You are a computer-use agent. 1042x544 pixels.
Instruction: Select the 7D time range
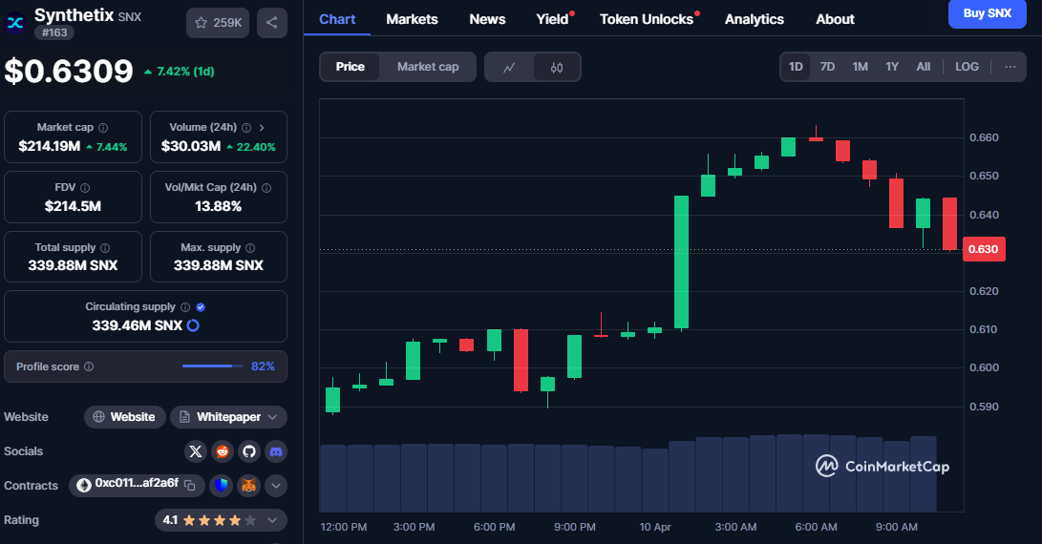coord(827,67)
